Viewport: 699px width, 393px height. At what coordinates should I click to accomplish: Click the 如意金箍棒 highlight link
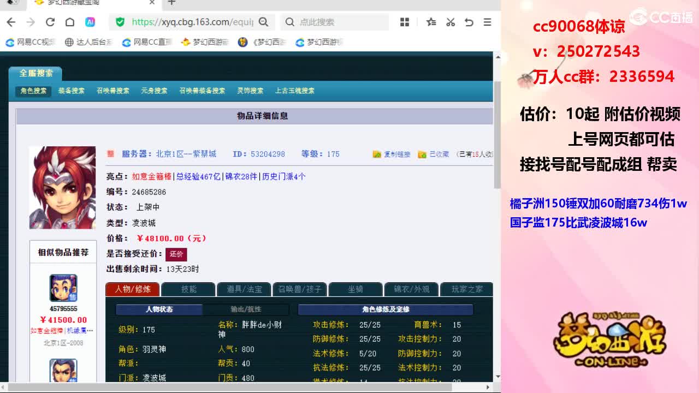(152, 176)
